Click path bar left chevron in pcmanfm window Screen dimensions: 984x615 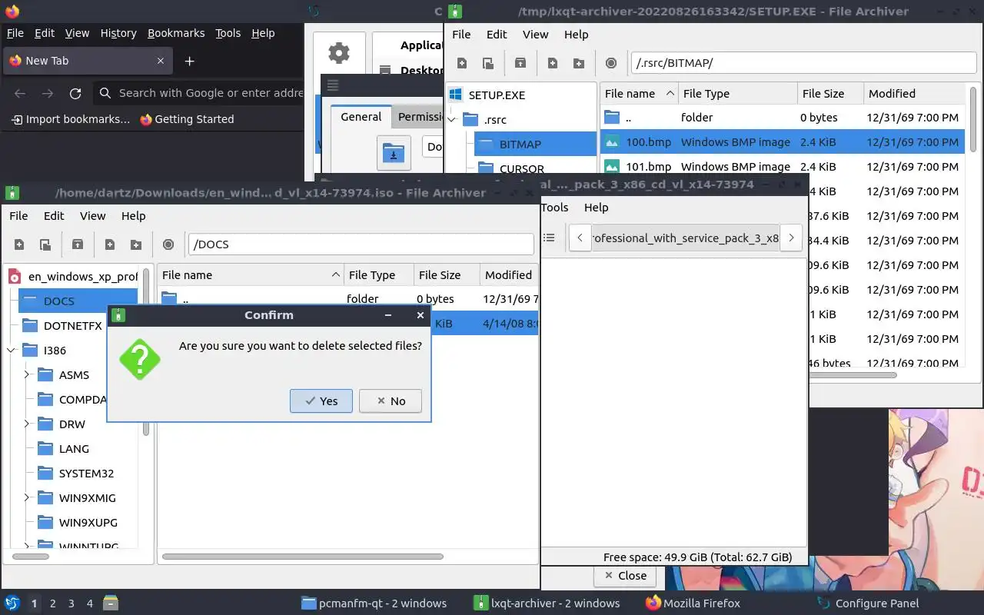(x=580, y=238)
